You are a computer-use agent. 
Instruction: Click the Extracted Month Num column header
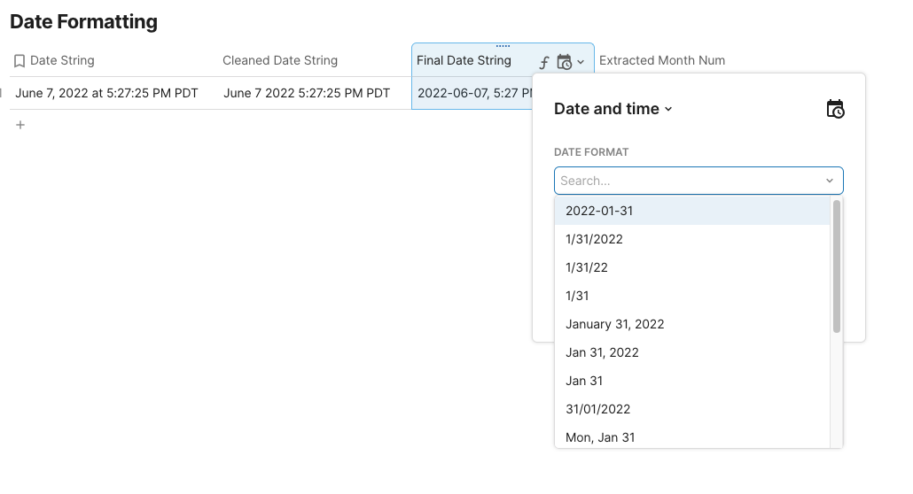pyautogui.click(x=661, y=61)
